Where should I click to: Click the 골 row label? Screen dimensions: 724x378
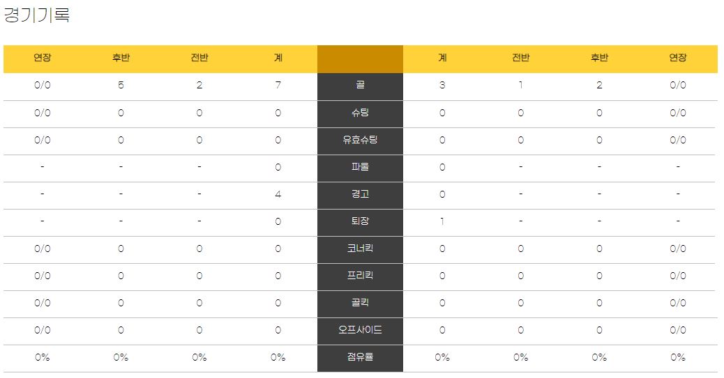[x=360, y=86]
